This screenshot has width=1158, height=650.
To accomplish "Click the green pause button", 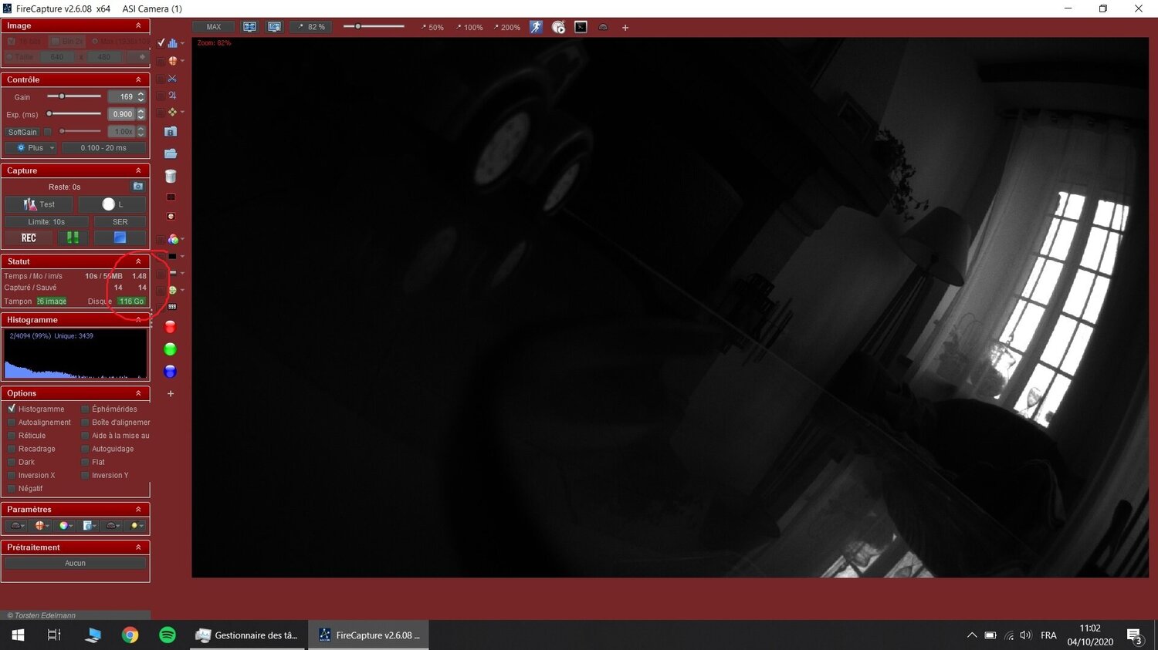I will [73, 238].
